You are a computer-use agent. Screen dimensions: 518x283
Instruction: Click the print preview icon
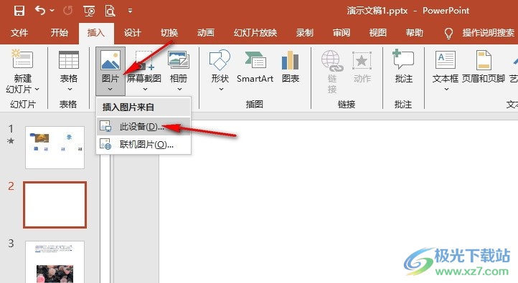tap(110, 11)
